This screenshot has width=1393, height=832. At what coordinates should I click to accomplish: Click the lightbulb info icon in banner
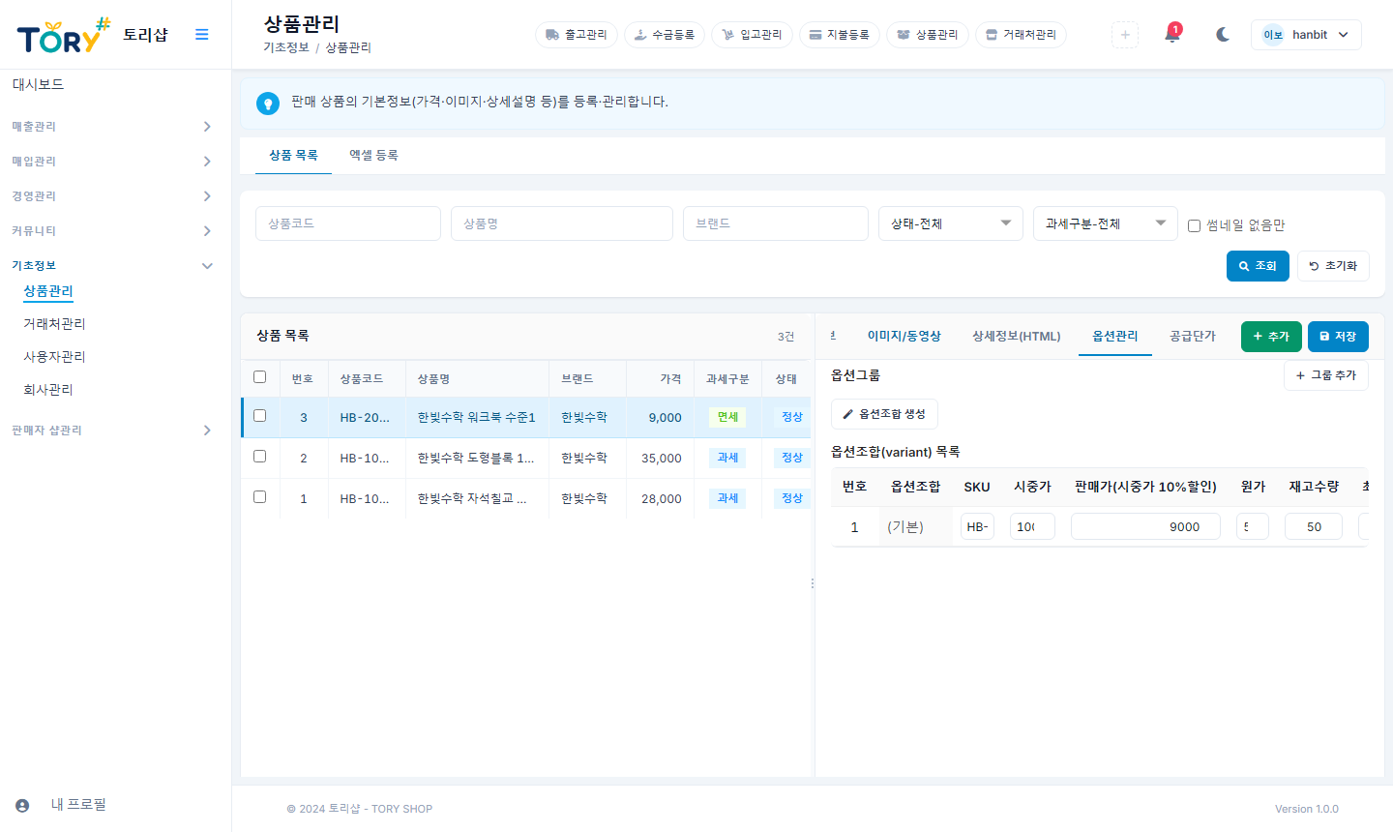(268, 104)
